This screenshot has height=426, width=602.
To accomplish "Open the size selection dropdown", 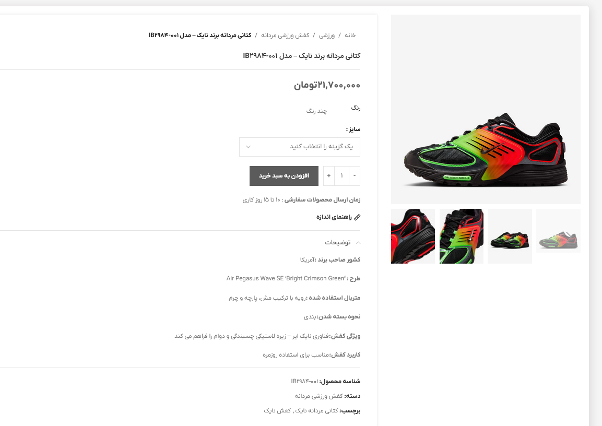I will (x=300, y=147).
